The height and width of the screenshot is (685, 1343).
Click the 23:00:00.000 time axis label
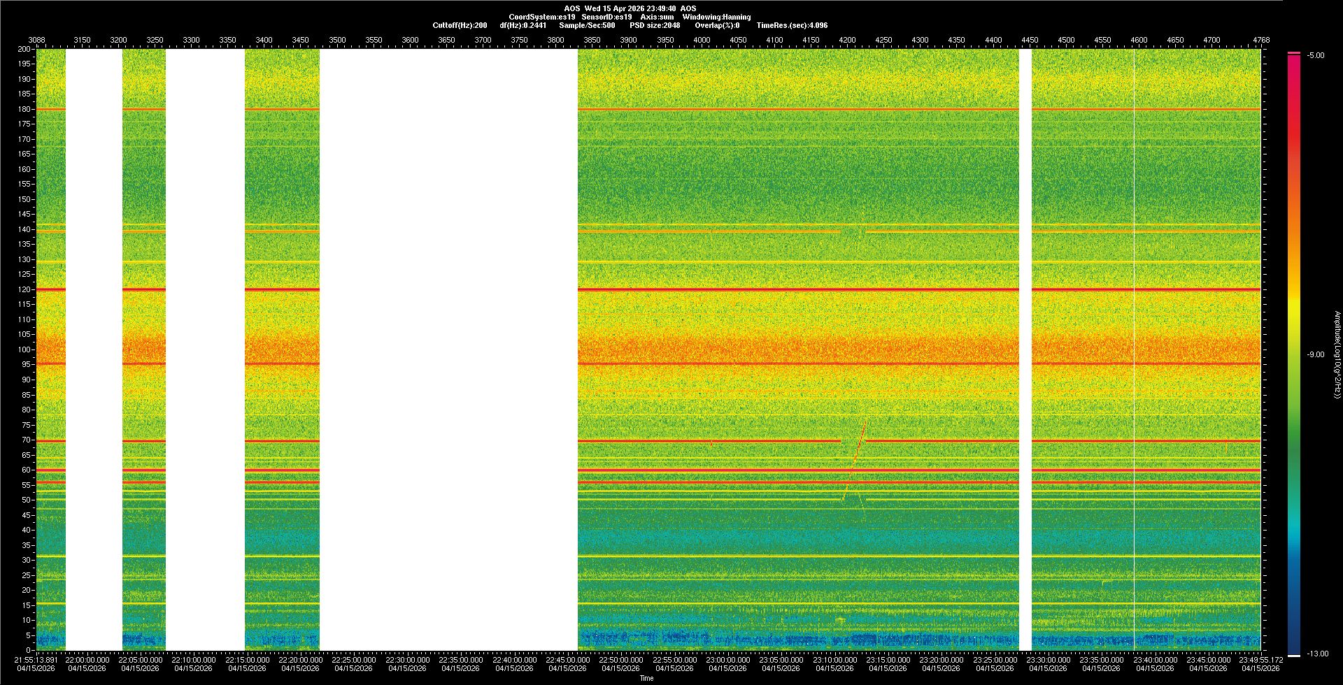727,660
